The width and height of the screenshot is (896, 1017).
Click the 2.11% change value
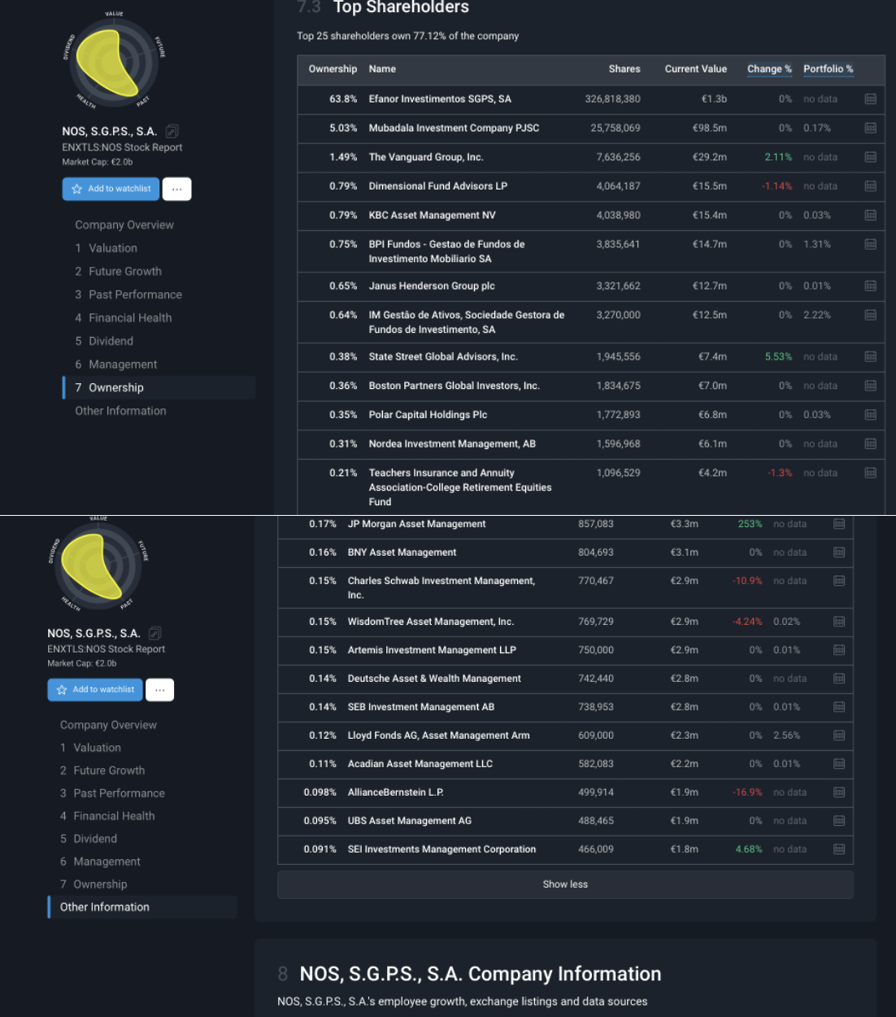[x=778, y=158]
